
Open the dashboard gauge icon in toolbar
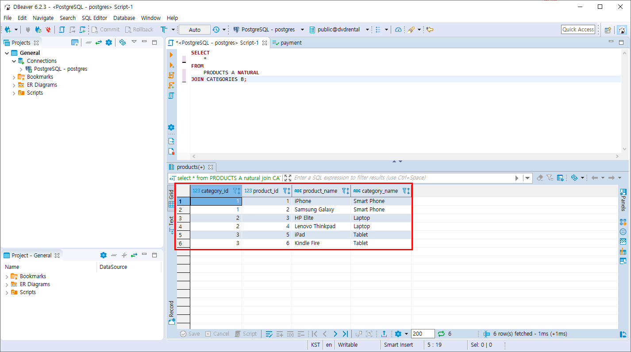pos(398,30)
